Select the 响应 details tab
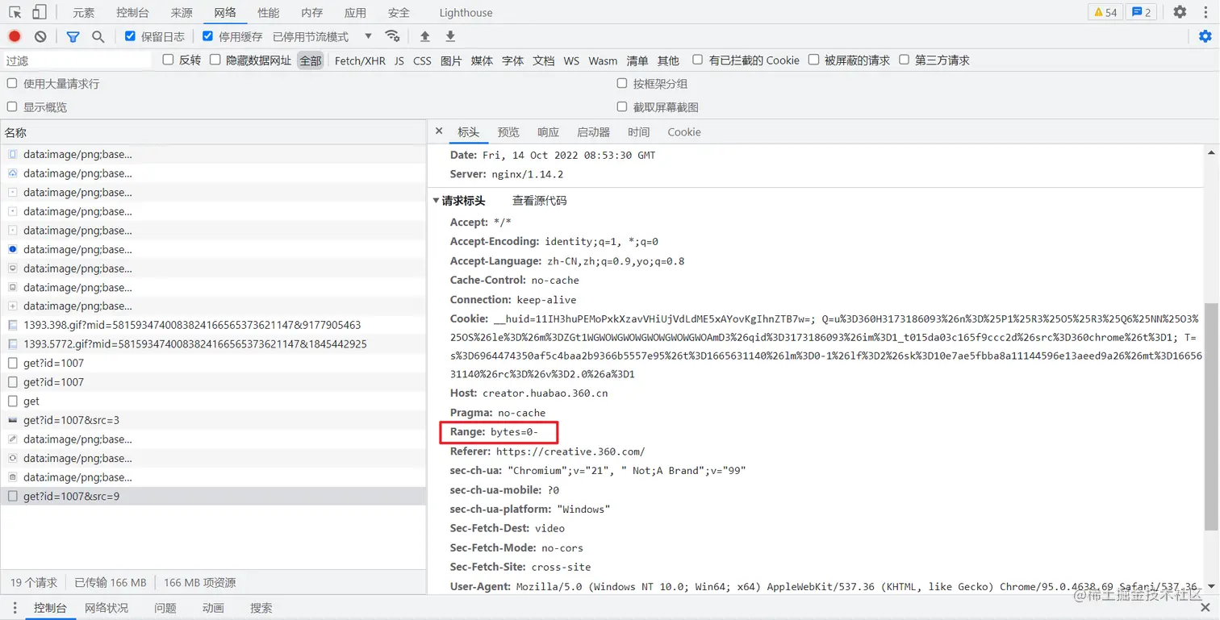1220x620 pixels. pyautogui.click(x=548, y=132)
